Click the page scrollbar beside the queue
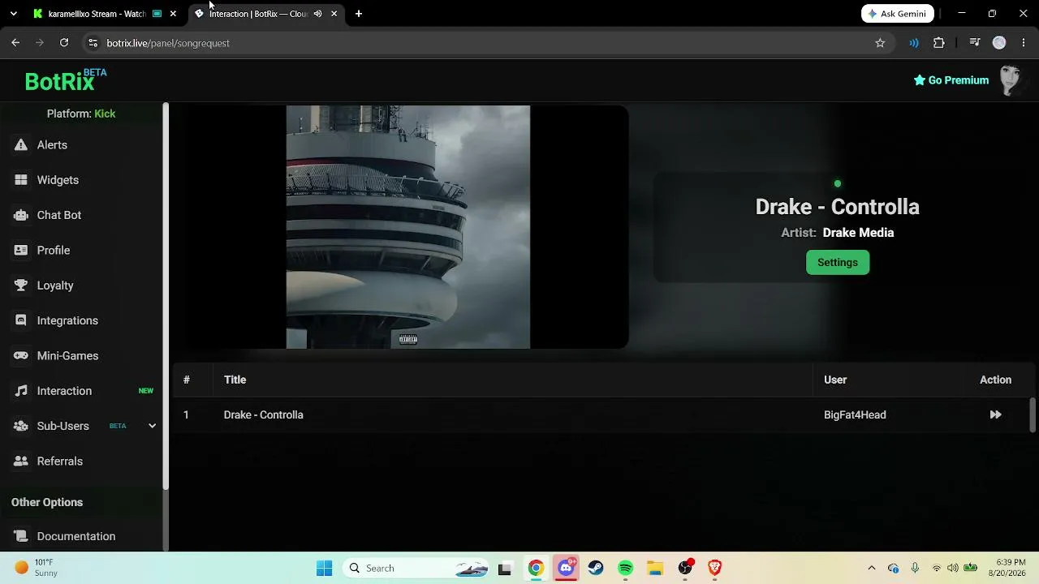Screen dimensions: 1039x584 click(x=1033, y=415)
